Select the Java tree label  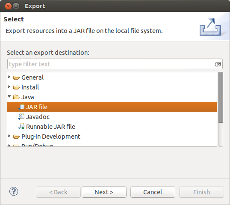click(28, 97)
